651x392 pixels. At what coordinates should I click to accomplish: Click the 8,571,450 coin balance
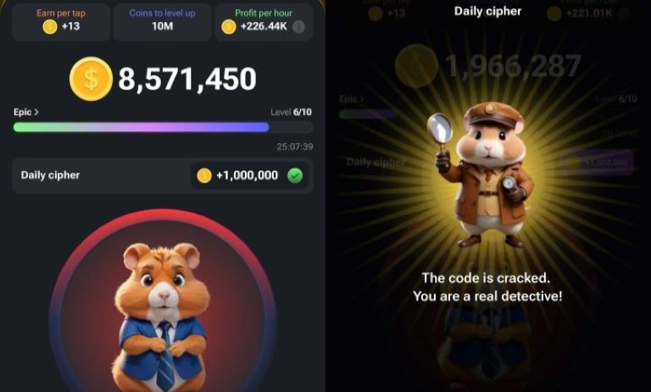[x=187, y=79]
